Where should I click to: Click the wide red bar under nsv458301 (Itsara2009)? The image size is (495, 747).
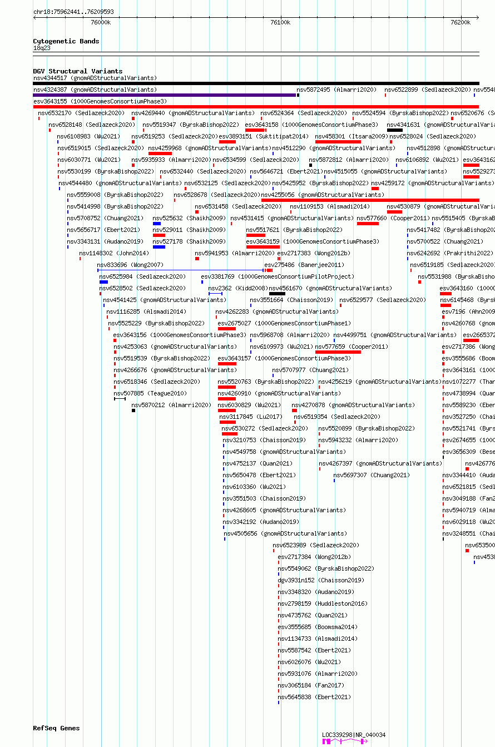(x=338, y=142)
